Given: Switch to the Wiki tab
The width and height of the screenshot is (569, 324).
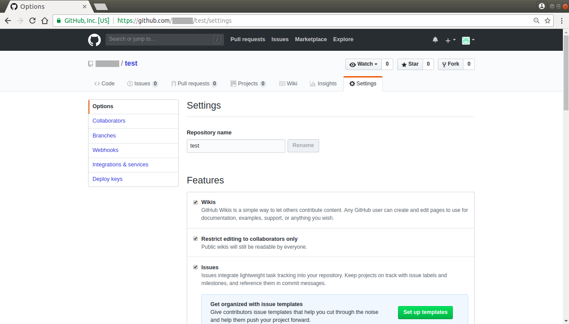Looking at the screenshot, I should coord(288,84).
